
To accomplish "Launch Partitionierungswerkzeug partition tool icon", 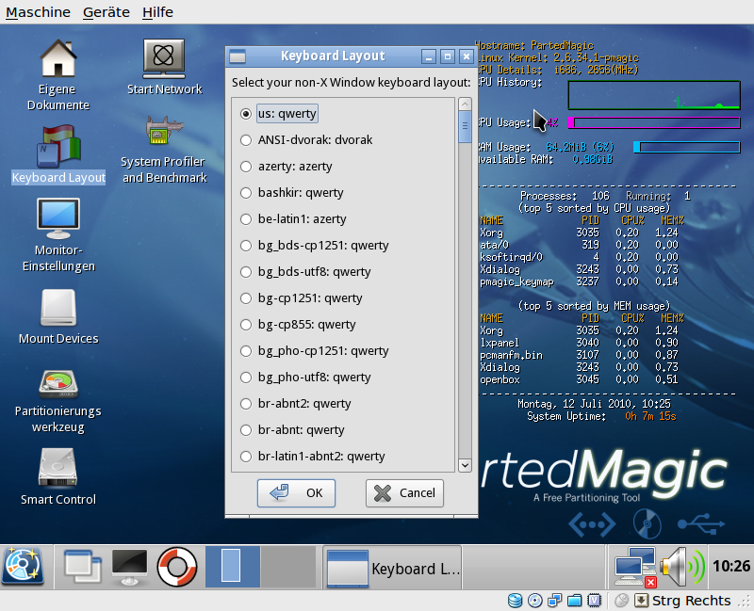I will point(57,382).
